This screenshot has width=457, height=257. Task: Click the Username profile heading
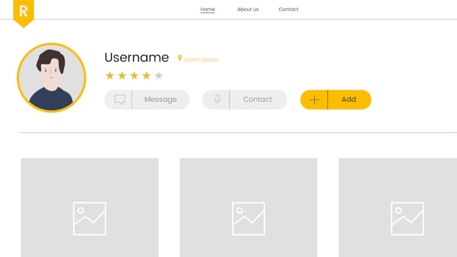point(137,58)
